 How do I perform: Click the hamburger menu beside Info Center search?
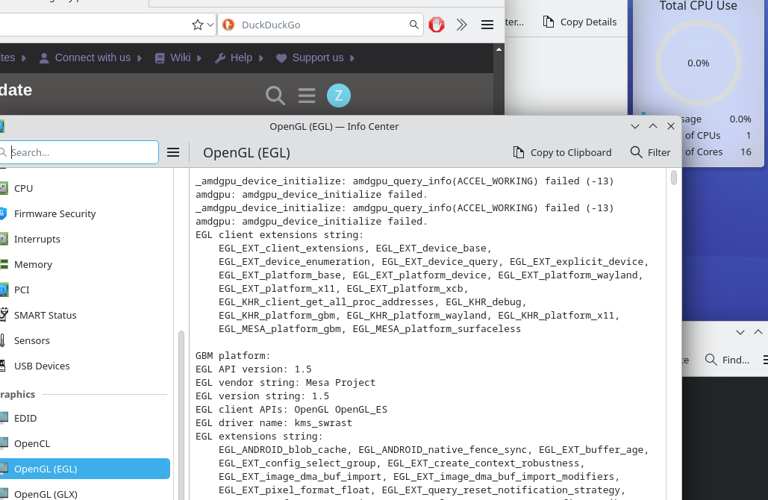click(x=173, y=152)
